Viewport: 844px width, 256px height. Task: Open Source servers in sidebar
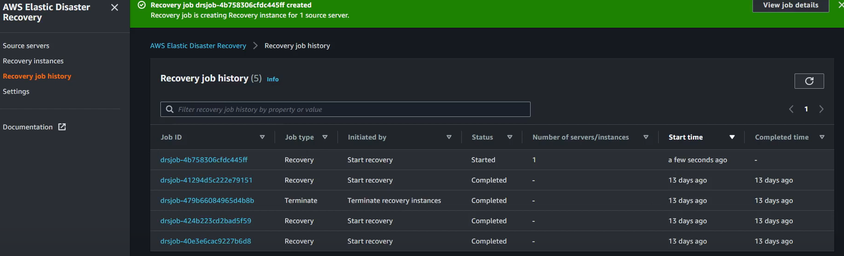point(26,45)
